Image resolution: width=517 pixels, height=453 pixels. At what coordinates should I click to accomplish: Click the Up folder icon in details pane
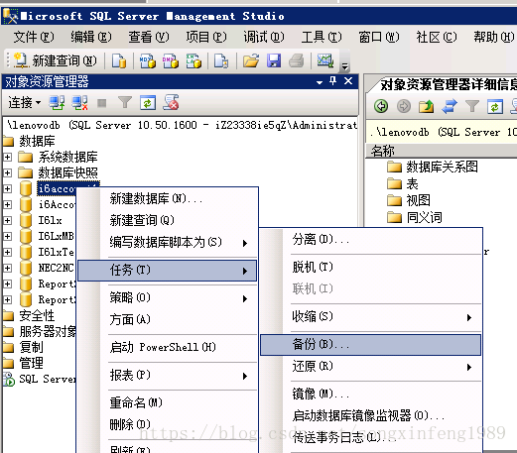tap(426, 106)
